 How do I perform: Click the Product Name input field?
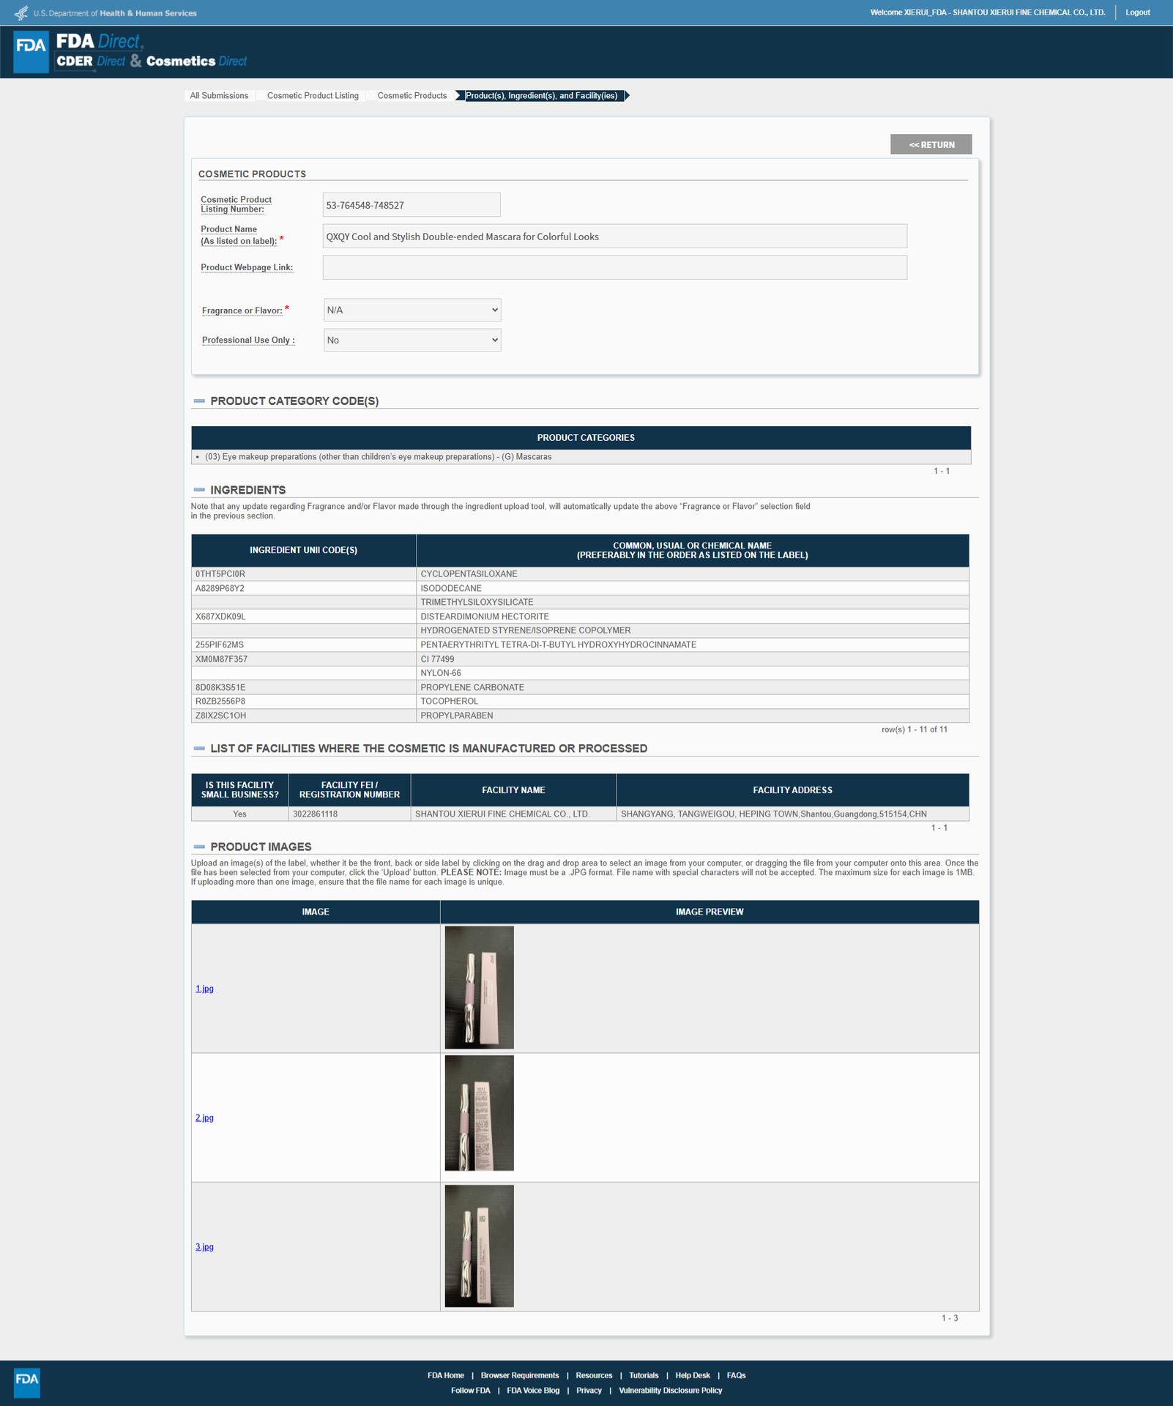(615, 237)
